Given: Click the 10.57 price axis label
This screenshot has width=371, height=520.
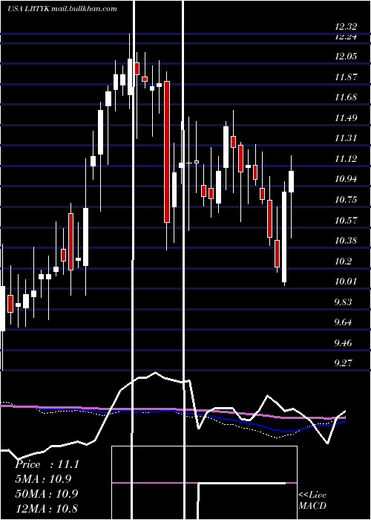Looking at the screenshot, I should tap(346, 221).
